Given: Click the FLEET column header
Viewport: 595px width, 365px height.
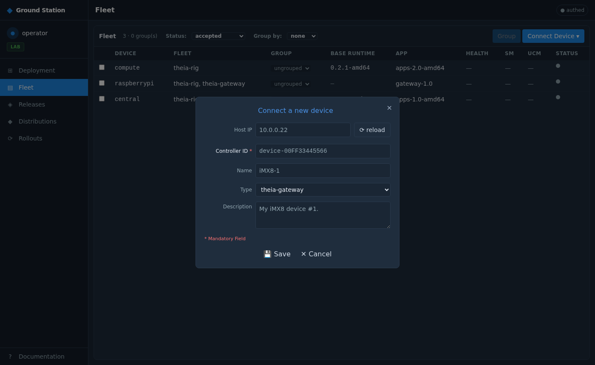Looking at the screenshot, I should [182, 53].
